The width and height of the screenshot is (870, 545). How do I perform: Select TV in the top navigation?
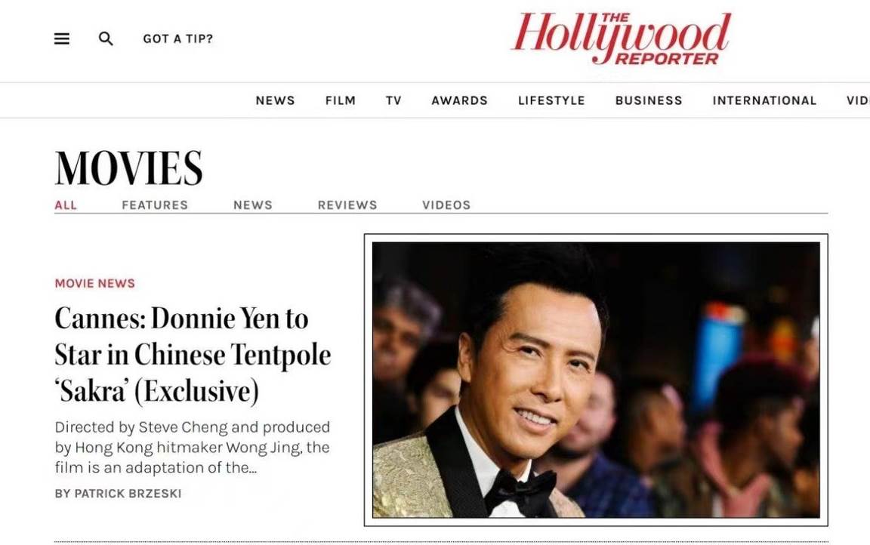[393, 100]
